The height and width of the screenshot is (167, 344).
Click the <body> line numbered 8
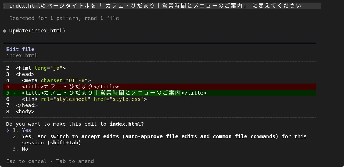coord(25,112)
